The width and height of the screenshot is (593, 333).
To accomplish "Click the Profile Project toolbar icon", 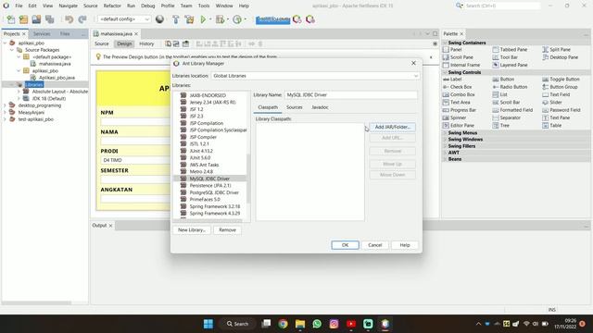I will (237, 19).
